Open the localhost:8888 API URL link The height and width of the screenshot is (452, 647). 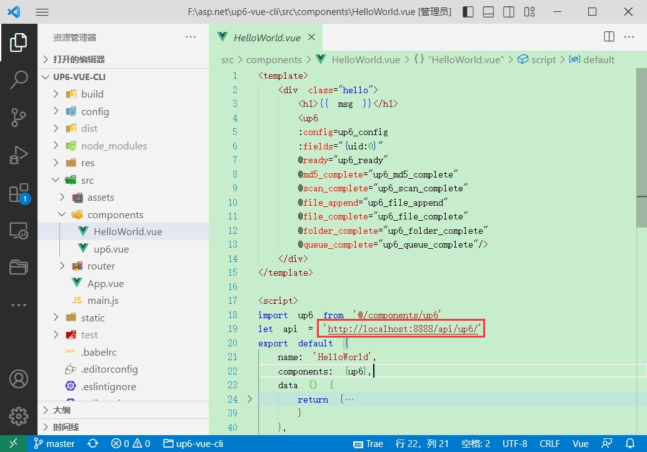pyautogui.click(x=403, y=329)
